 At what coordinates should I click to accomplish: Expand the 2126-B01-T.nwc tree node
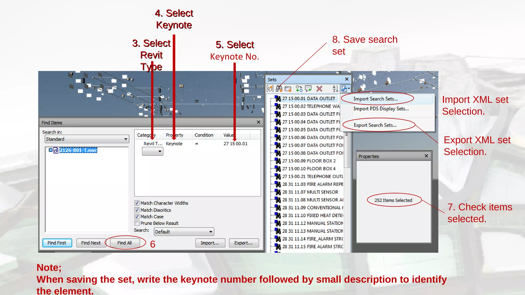51,150
